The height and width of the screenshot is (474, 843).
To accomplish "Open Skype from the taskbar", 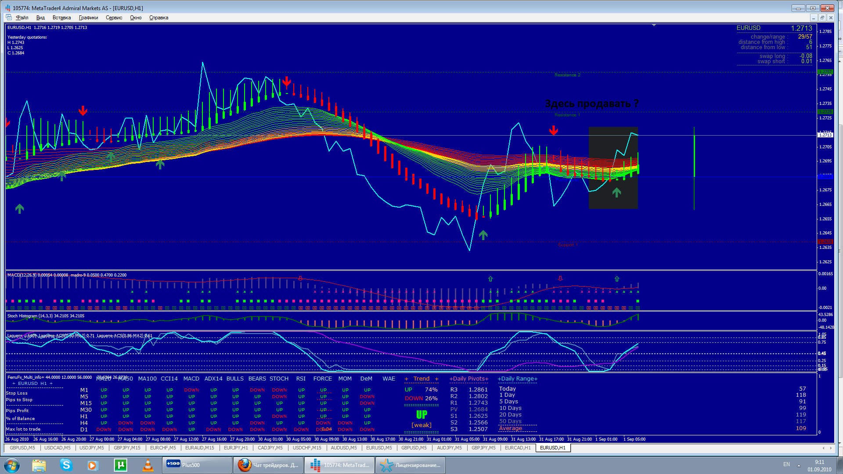I will [x=66, y=465].
